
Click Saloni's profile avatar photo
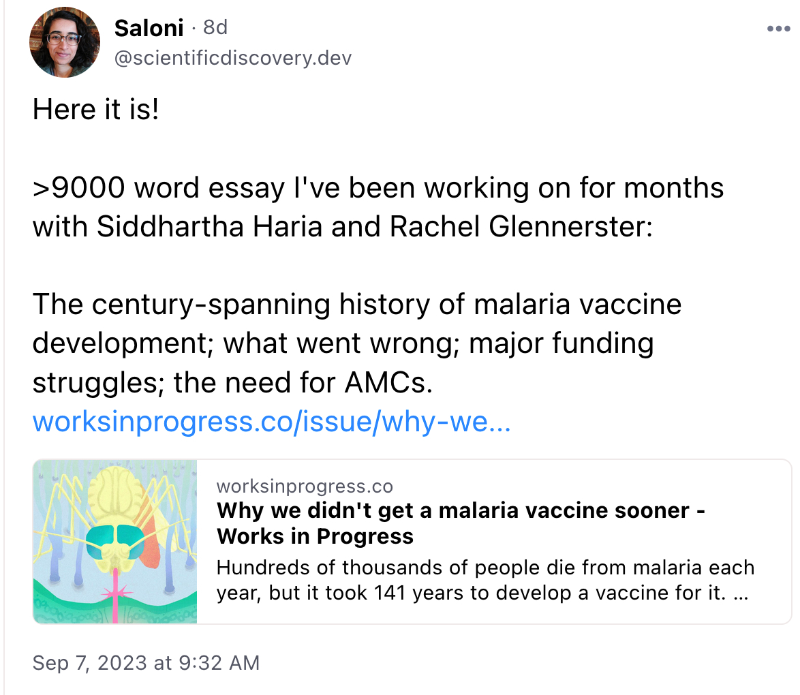[x=65, y=42]
